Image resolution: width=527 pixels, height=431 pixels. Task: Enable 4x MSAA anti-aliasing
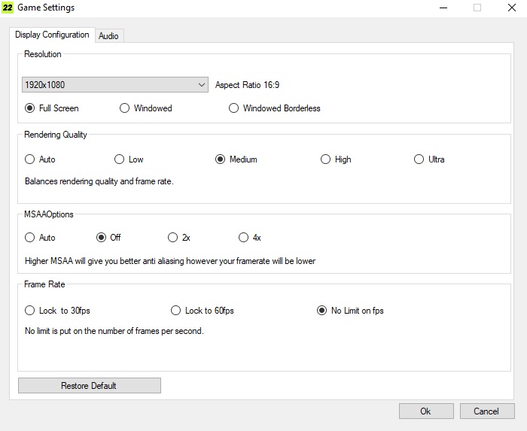(x=244, y=238)
